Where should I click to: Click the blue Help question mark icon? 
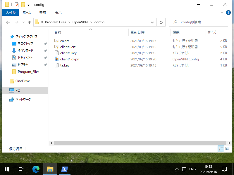228,13
